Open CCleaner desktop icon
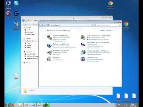Viewport: 143px width, 107px height. coord(8,14)
